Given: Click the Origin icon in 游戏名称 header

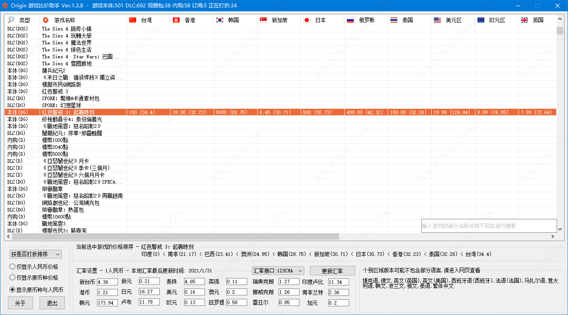Looking at the screenshot, I should (x=46, y=20).
